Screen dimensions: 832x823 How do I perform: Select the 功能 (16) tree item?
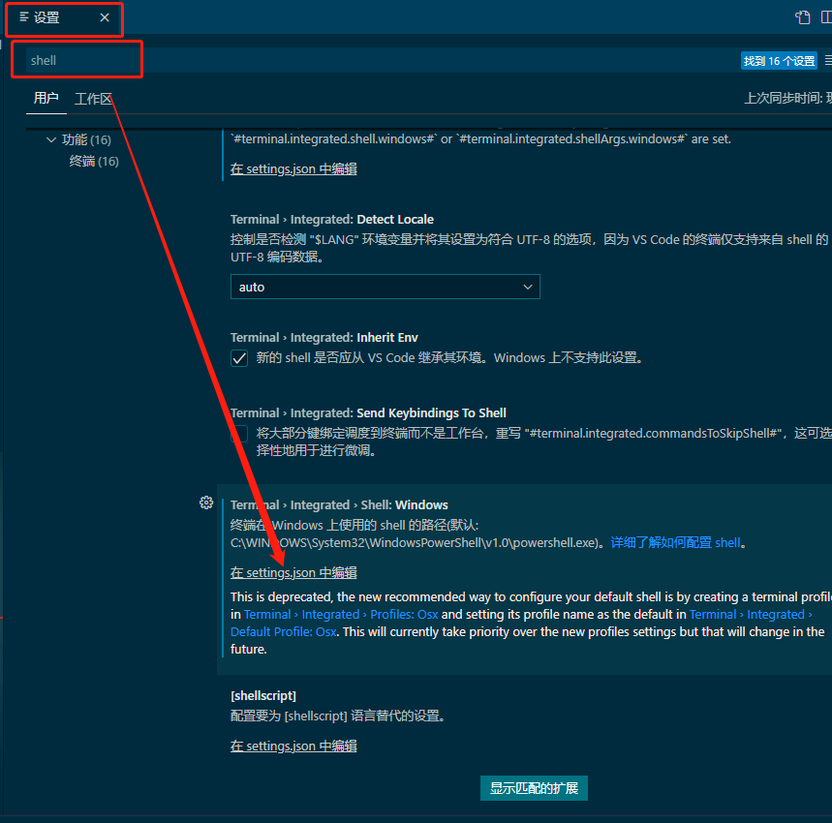click(x=88, y=139)
